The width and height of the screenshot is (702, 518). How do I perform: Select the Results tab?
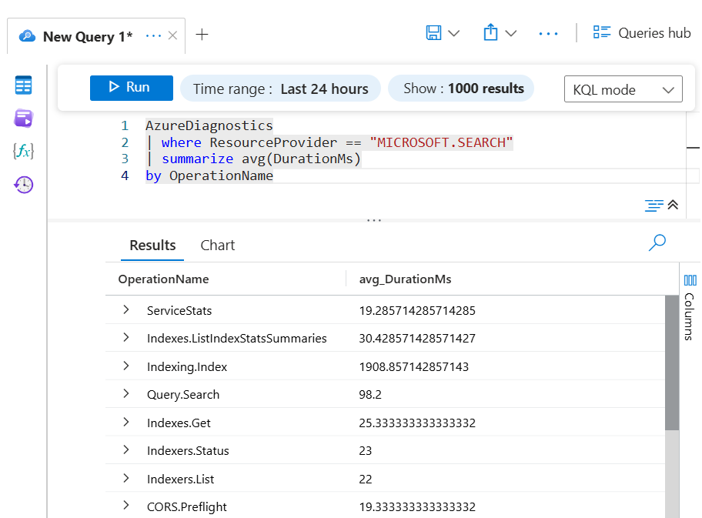click(x=152, y=245)
